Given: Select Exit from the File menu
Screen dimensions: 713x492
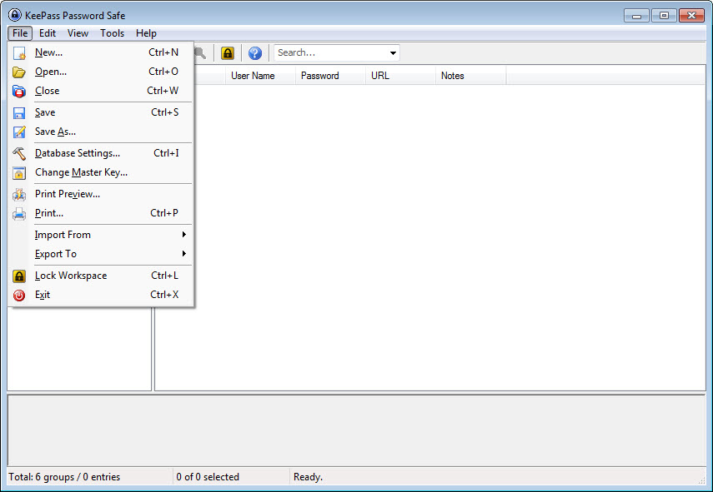Looking at the screenshot, I should click(101, 295).
